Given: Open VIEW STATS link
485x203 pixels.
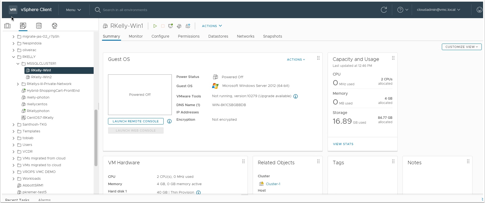Looking at the screenshot, I should (343, 144).
